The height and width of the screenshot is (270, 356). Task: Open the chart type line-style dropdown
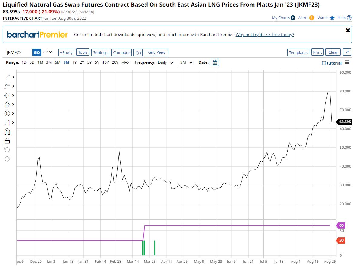(x=48, y=52)
